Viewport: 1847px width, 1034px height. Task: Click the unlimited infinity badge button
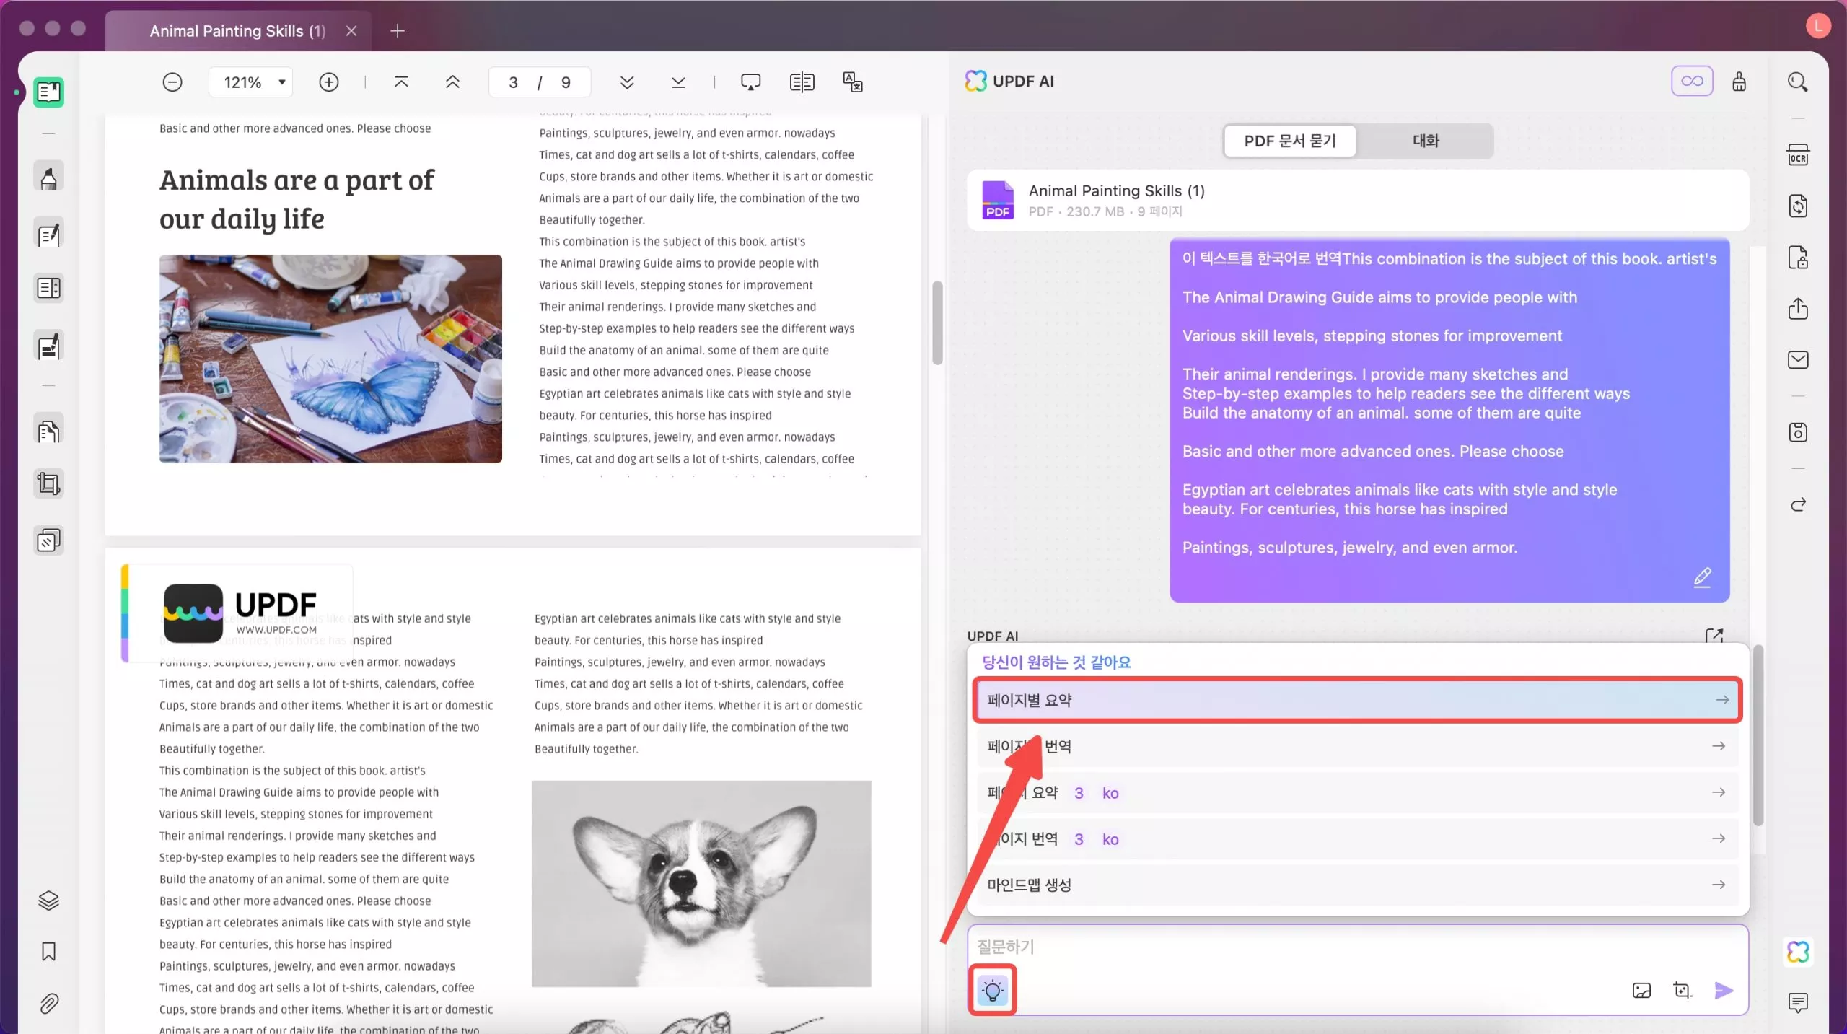click(1692, 81)
